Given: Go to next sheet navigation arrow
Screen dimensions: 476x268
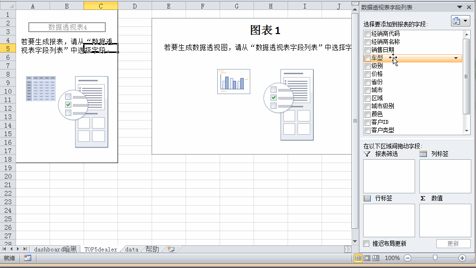Looking at the screenshot, I should click(18, 249).
